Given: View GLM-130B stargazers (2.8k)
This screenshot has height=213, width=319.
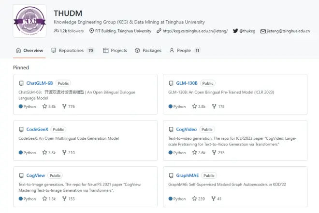Looking at the screenshot, I should (199, 106).
